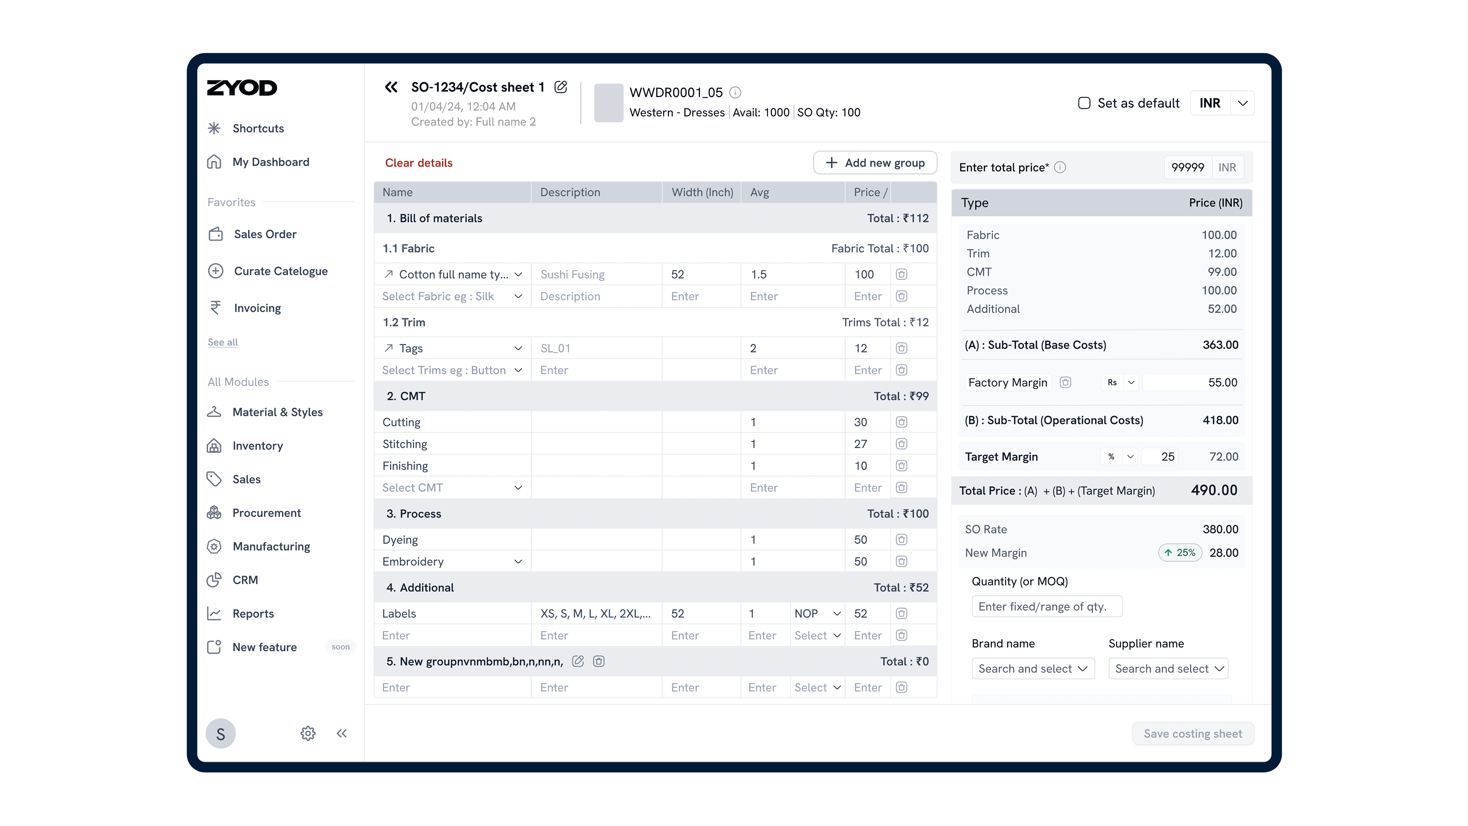Delete the Cutting row in CMT
This screenshot has width=1468, height=826.
pyautogui.click(x=901, y=422)
